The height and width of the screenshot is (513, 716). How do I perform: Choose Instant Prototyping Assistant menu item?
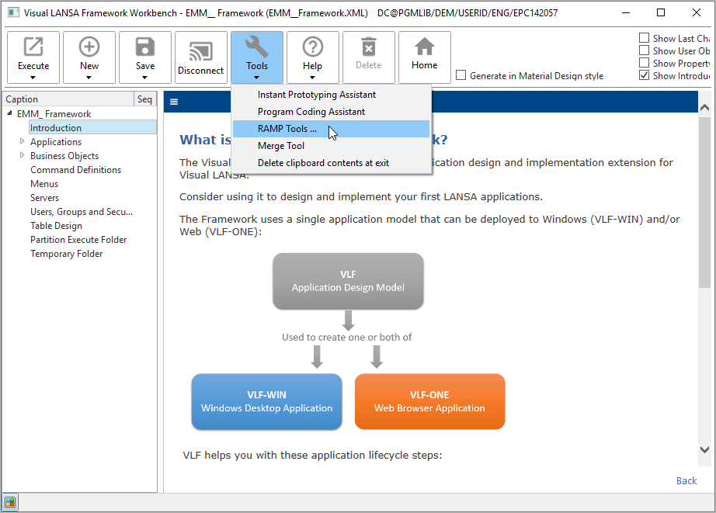tap(331, 95)
